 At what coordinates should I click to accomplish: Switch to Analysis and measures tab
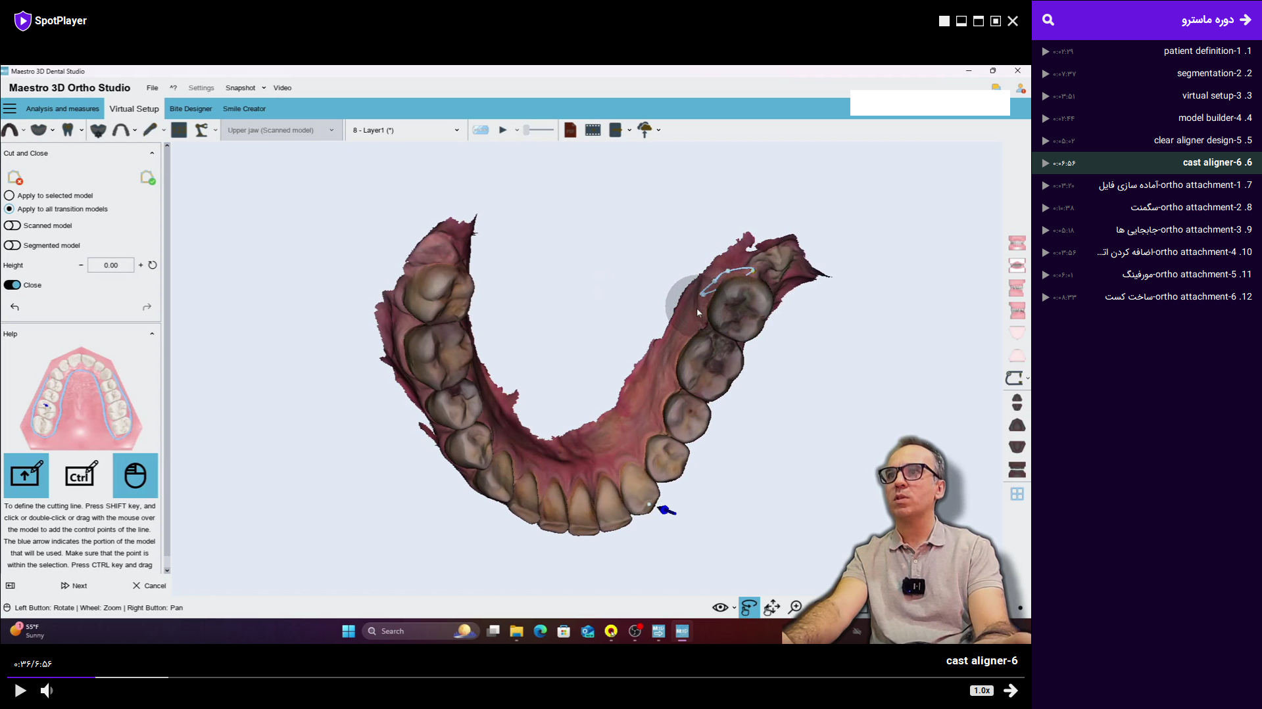point(62,109)
